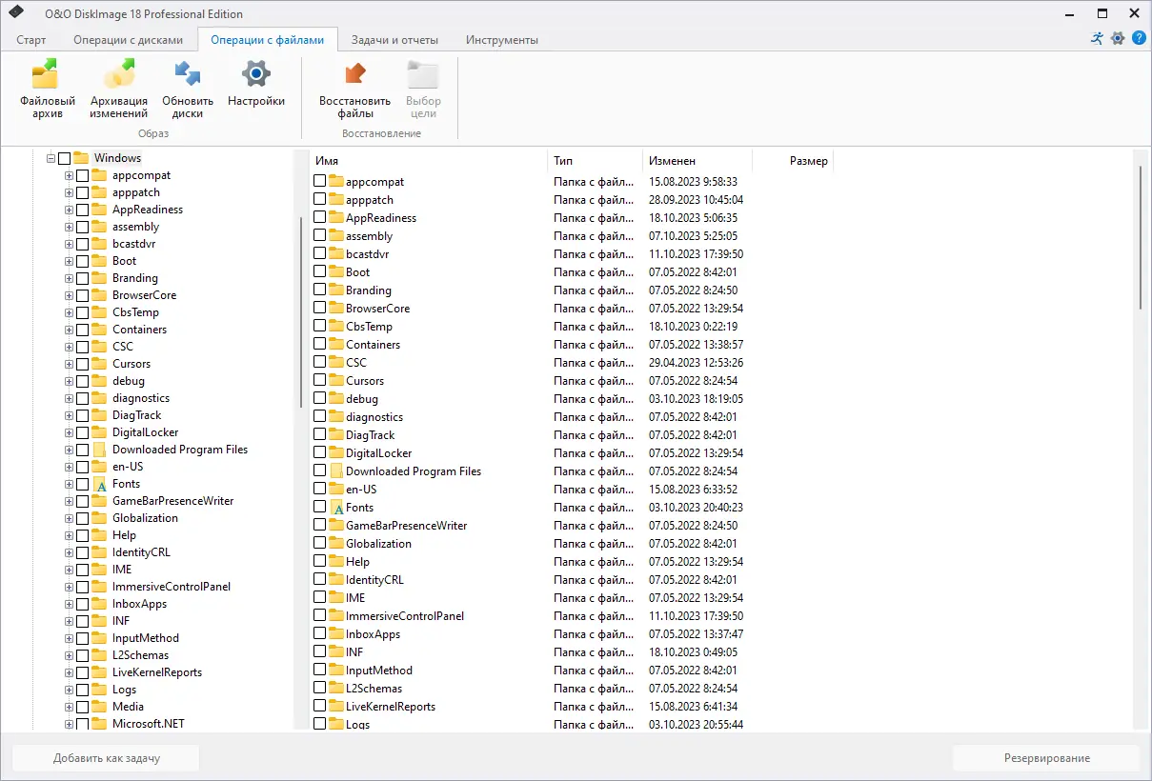Click the running man icon in title area
The height and width of the screenshot is (781, 1152).
tap(1098, 38)
